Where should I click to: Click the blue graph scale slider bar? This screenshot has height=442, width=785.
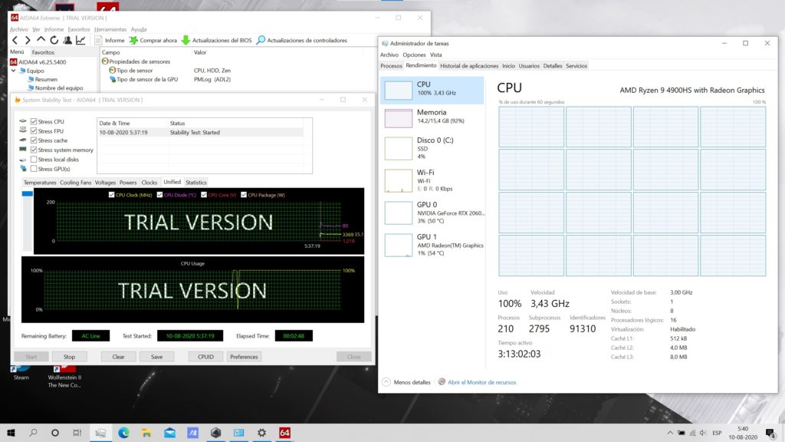tap(27, 193)
